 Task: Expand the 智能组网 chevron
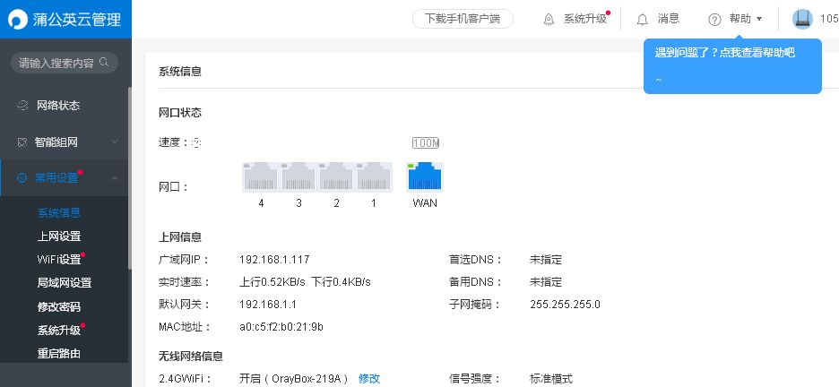[115, 142]
